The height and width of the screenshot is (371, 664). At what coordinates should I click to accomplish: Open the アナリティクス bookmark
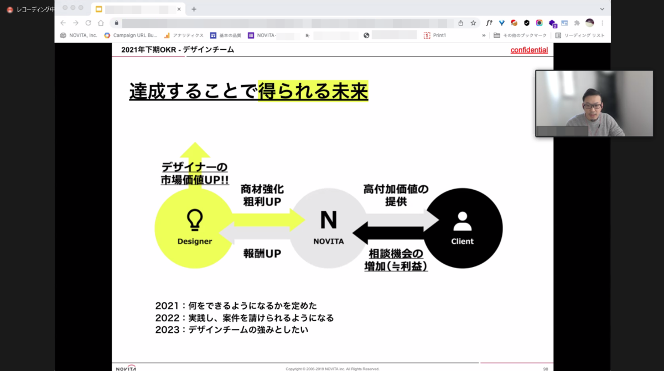[183, 35]
